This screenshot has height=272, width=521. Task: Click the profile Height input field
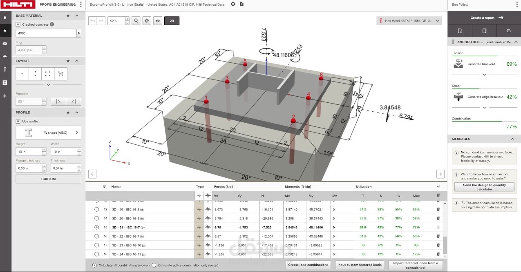[29, 152]
